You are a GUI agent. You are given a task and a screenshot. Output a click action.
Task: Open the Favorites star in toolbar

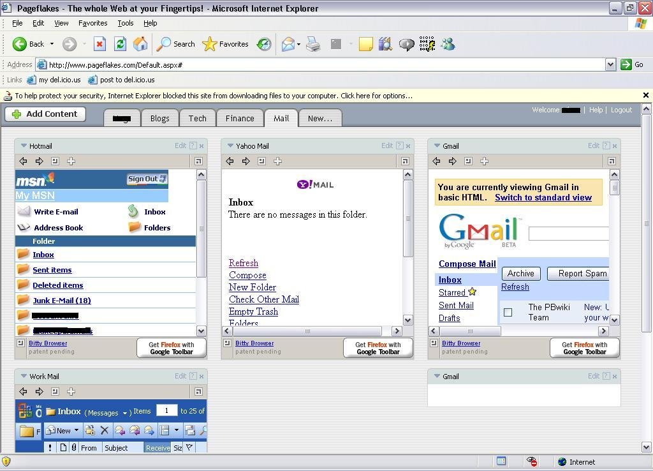click(225, 44)
